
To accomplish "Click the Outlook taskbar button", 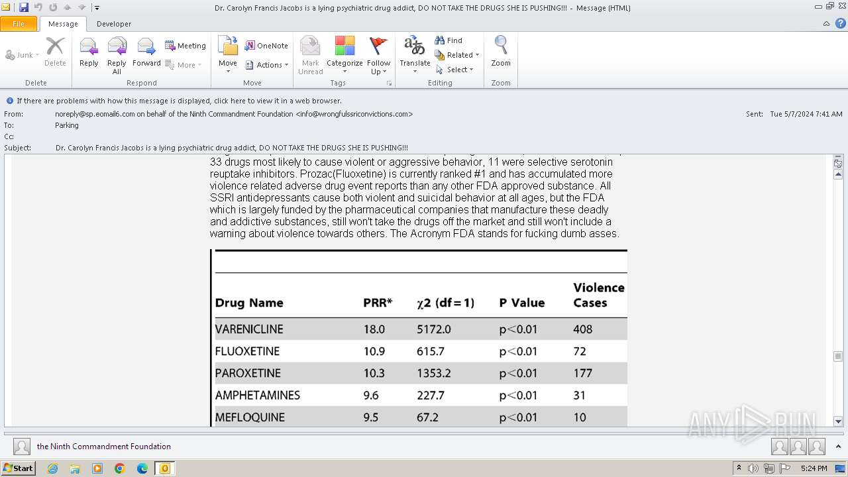I will click(165, 468).
